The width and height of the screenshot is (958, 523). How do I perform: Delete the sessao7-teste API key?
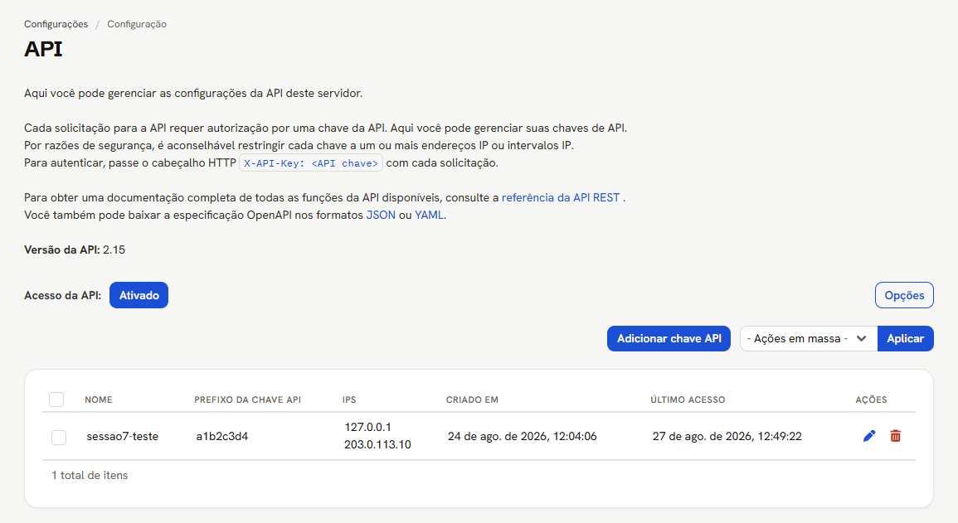coord(895,436)
